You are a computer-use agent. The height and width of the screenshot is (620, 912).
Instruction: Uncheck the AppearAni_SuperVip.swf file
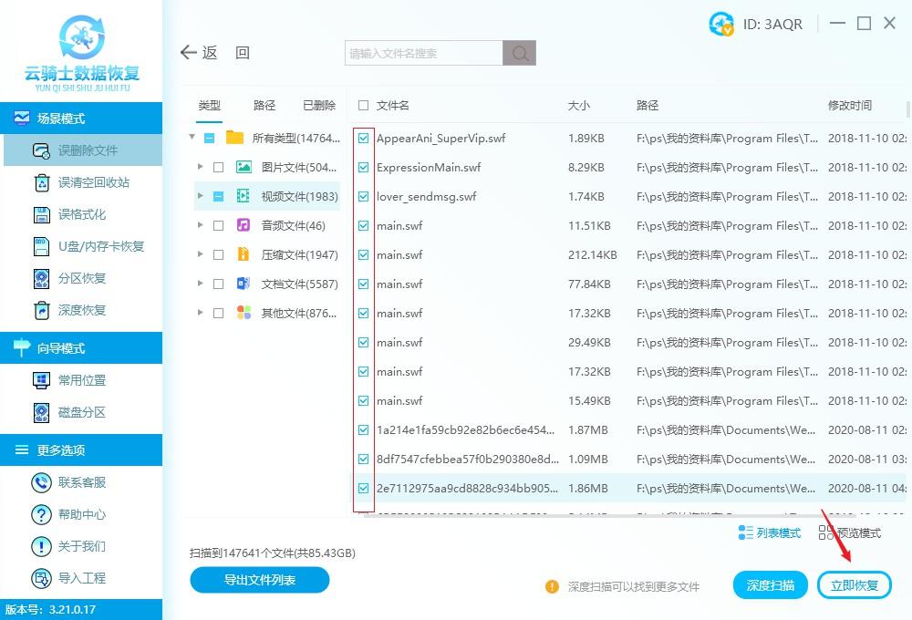coord(364,138)
